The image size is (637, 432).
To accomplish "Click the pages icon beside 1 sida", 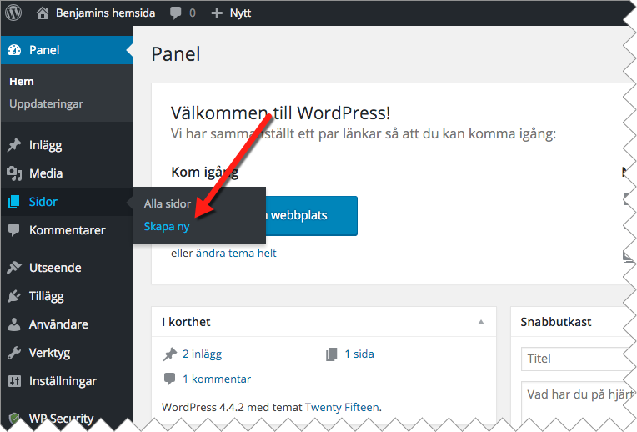I will [x=332, y=354].
